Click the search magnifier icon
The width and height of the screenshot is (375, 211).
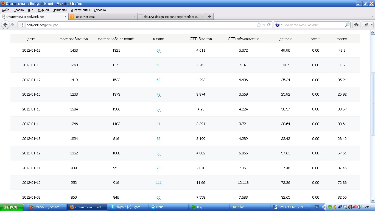point(347,25)
